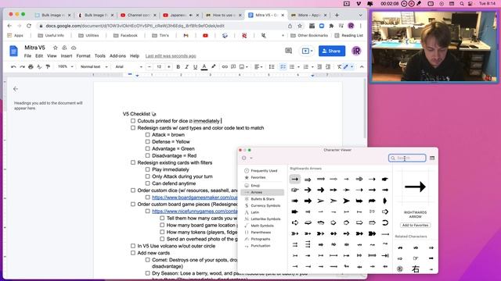
Task: Add a comment via toolbar icon
Action: pos(233,67)
